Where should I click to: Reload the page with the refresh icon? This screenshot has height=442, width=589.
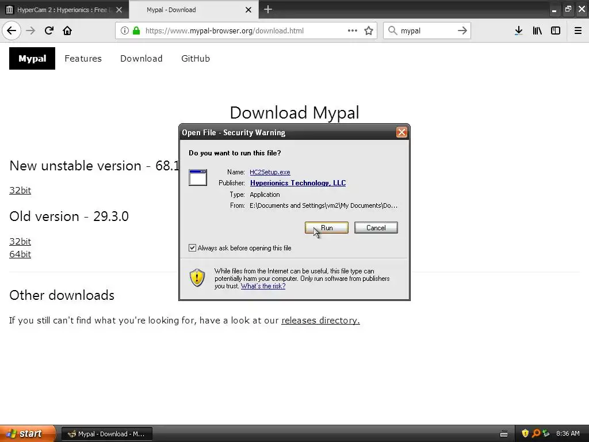[49, 31]
